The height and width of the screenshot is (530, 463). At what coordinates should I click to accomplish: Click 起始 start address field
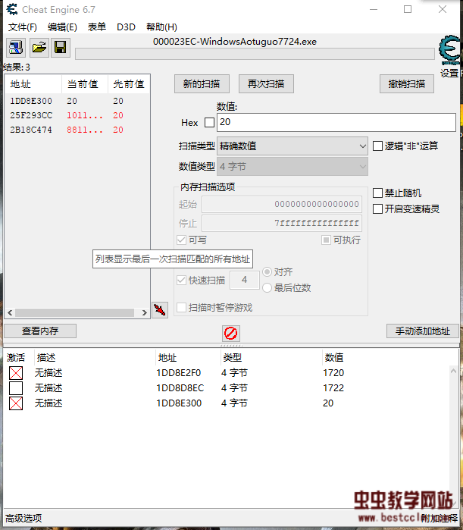pyautogui.click(x=282, y=204)
